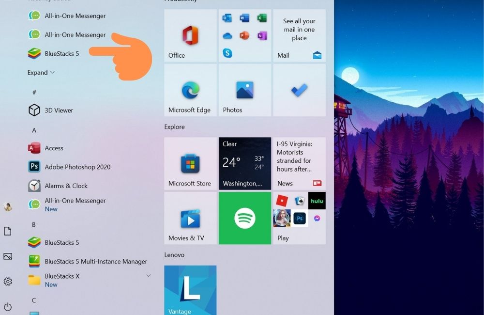The width and height of the screenshot is (484, 315).
Task: Open Photoshop Express in the Play tile
Action: [300, 218]
